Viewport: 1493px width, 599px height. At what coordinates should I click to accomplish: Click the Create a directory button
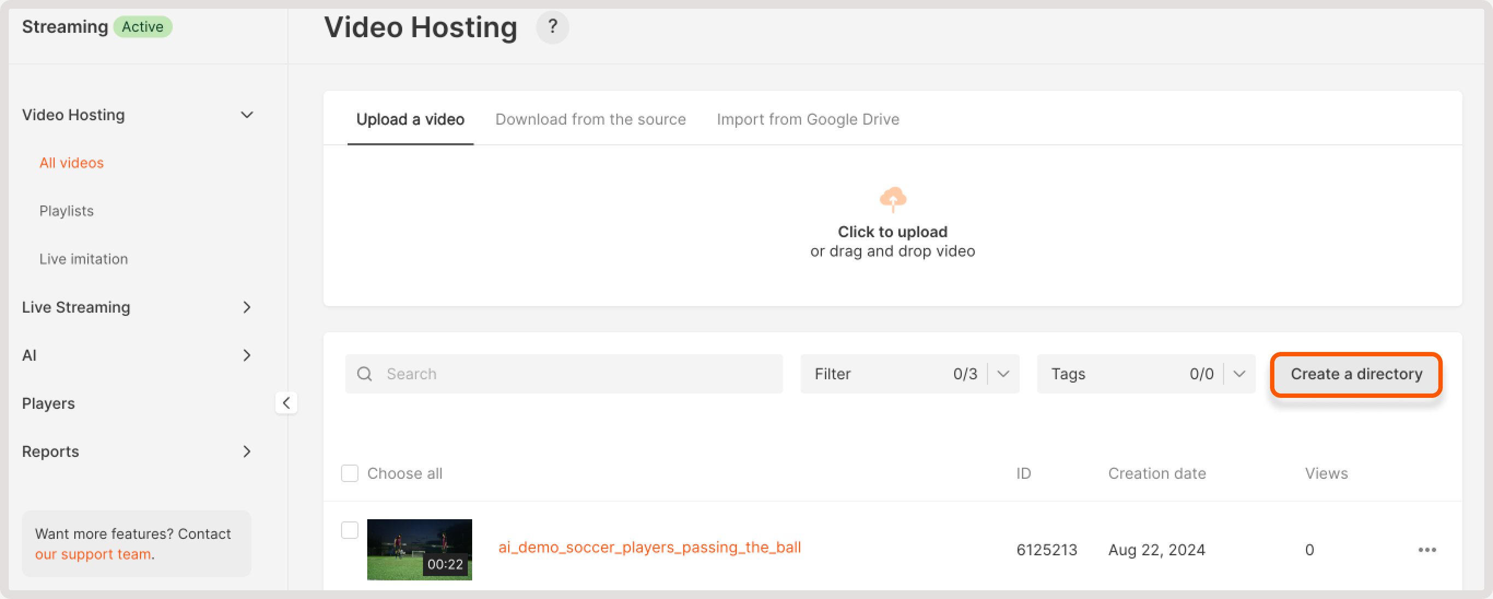click(x=1356, y=374)
